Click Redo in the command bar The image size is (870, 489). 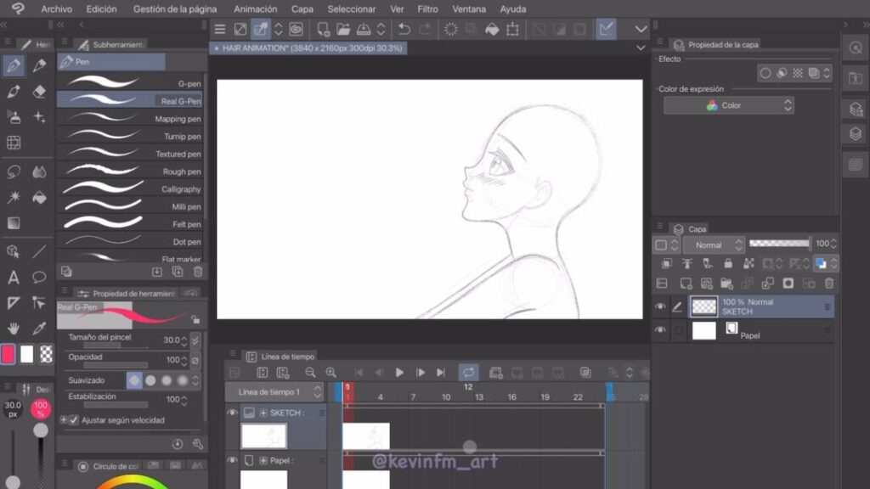pyautogui.click(x=425, y=29)
